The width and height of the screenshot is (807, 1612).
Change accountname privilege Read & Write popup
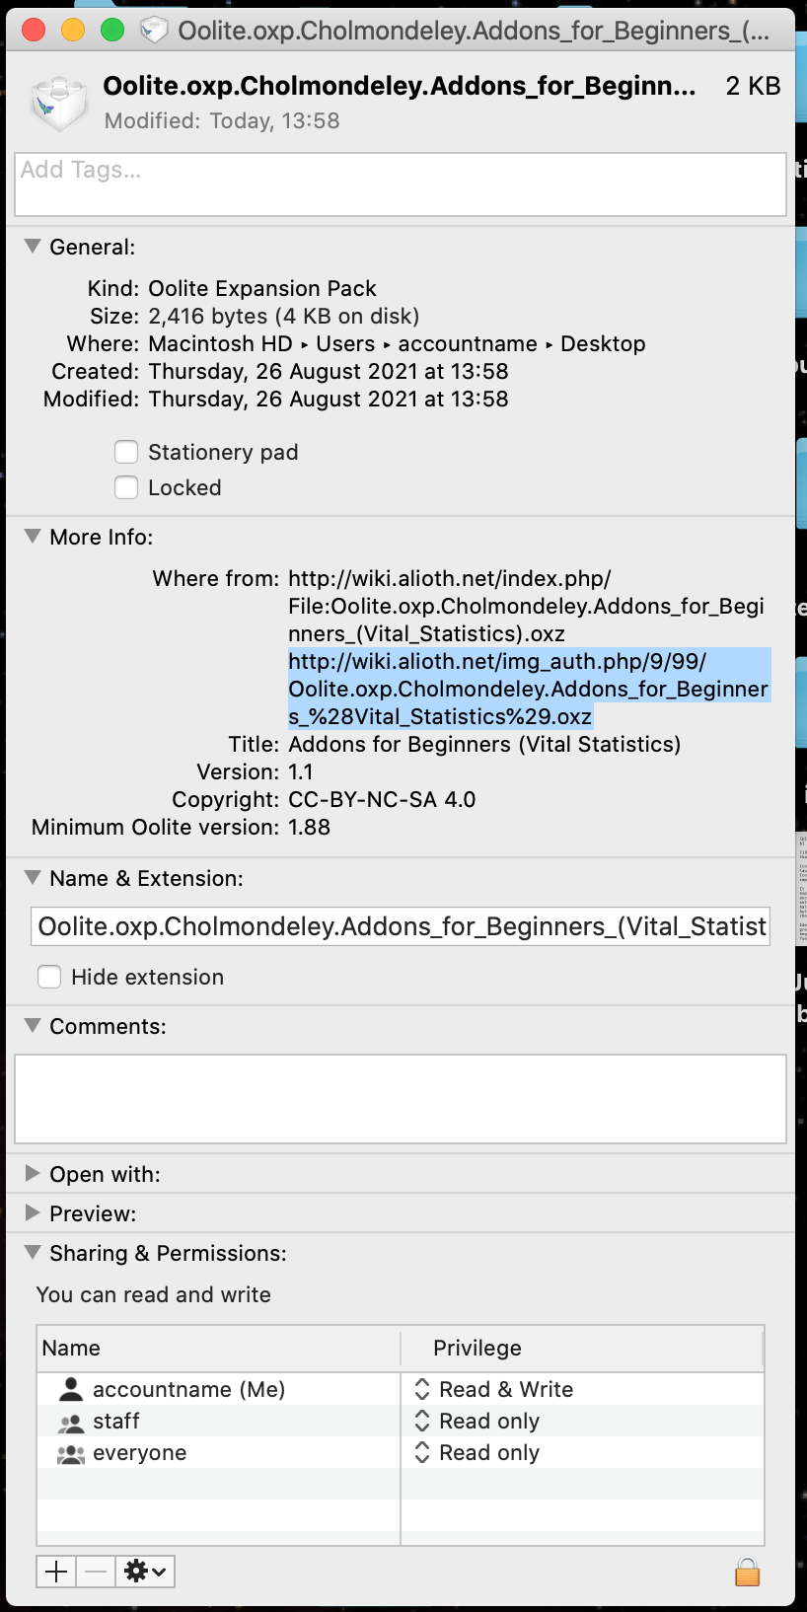coord(493,1389)
